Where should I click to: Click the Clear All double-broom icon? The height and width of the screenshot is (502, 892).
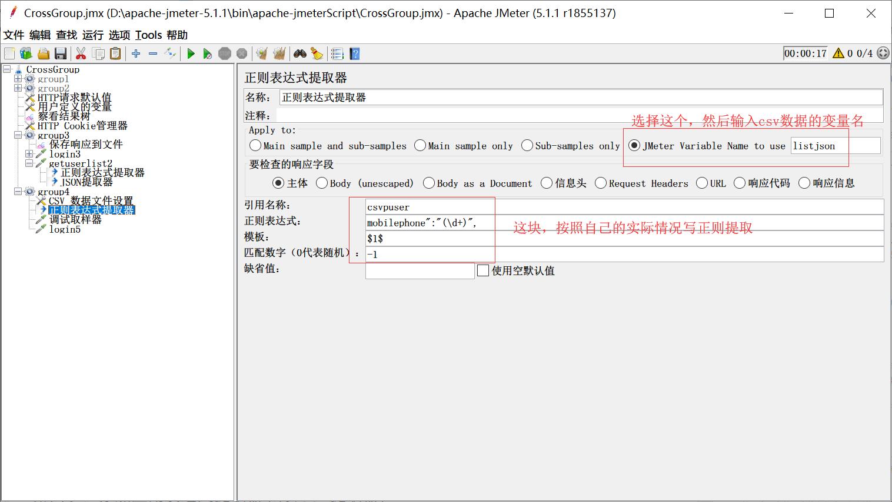(x=279, y=54)
